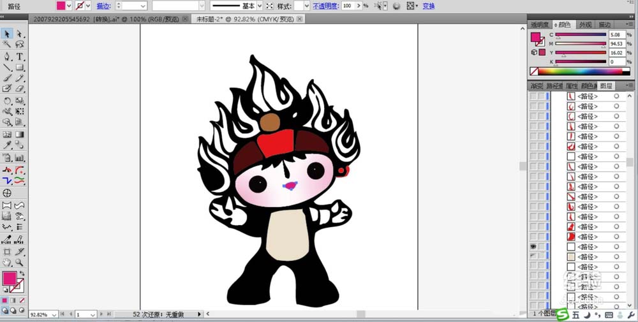
Task: Select the Line Segment tool
Action: pyautogui.click(x=7, y=67)
